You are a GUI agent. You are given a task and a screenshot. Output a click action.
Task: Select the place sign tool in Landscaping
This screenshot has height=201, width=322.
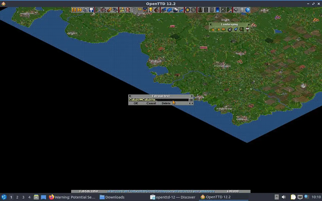[x=247, y=29]
